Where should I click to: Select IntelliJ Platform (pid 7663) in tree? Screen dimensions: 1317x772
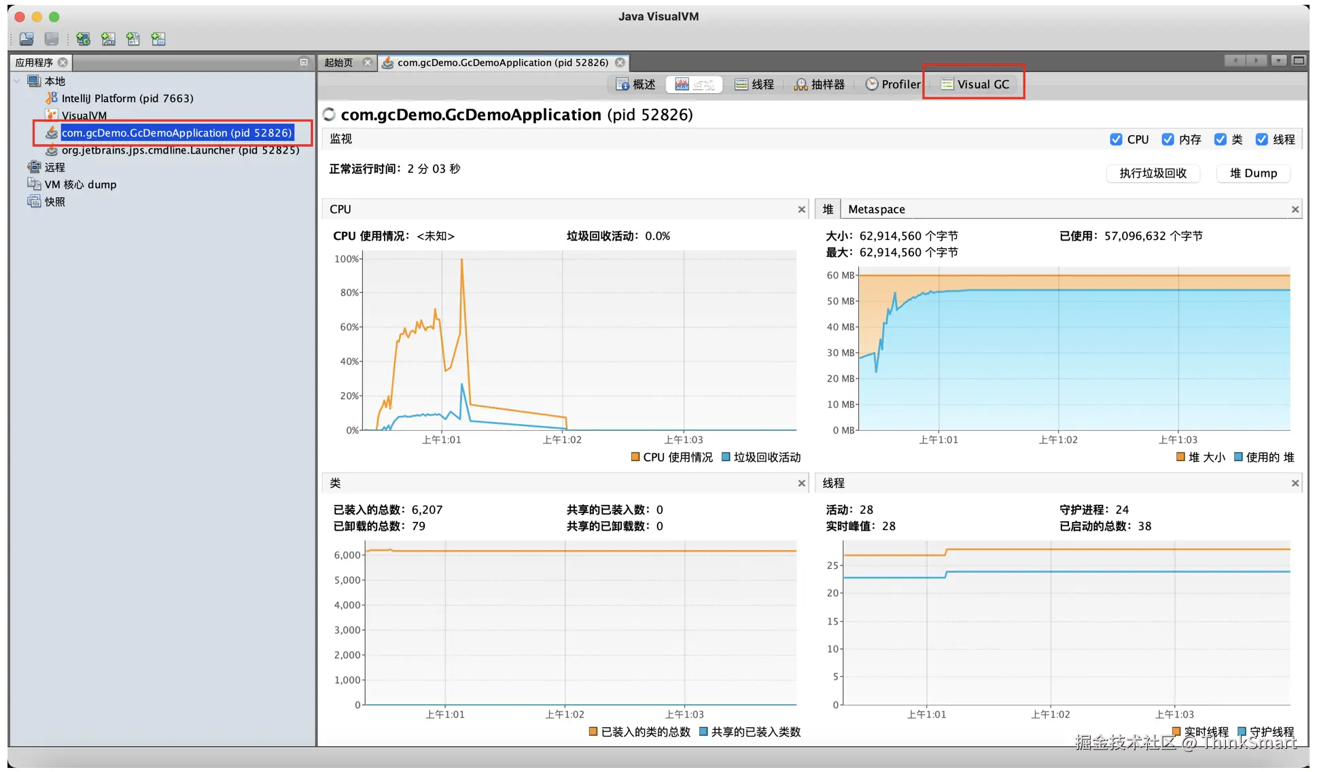tap(127, 99)
